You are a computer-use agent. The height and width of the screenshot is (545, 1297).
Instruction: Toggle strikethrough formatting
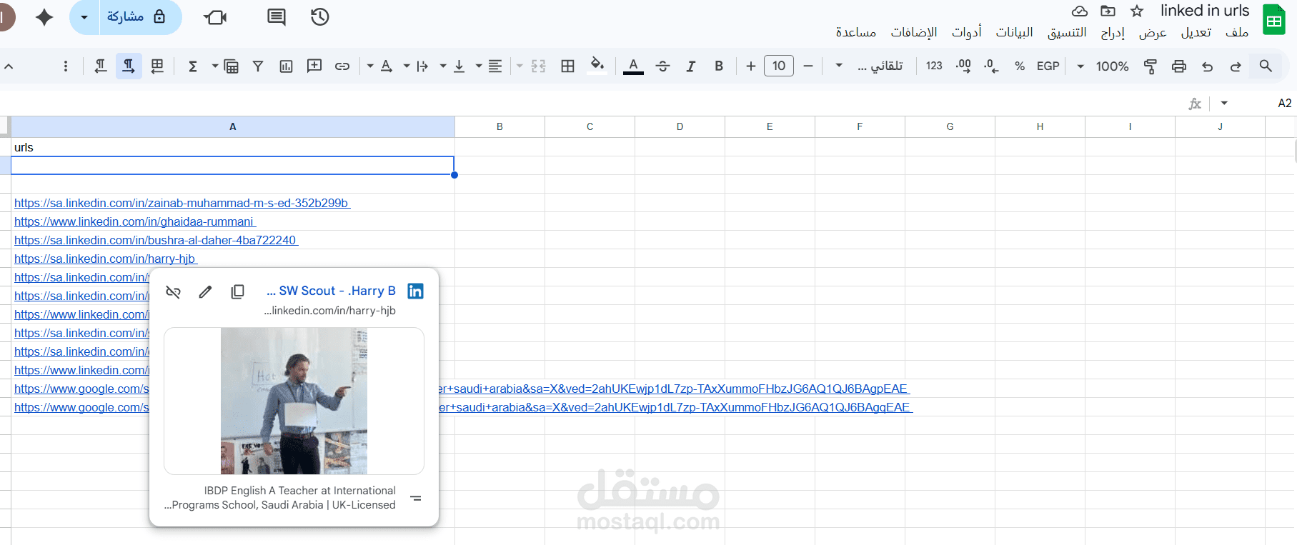662,66
